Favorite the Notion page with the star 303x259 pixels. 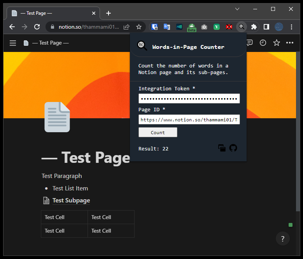(x=277, y=43)
